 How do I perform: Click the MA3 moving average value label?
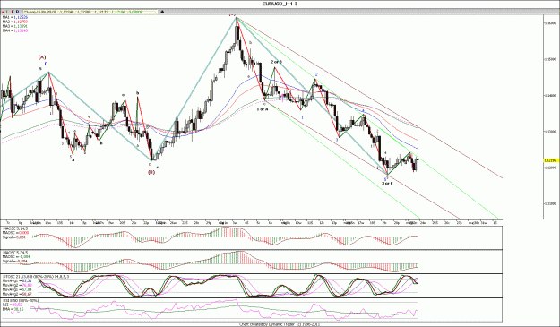15,26
